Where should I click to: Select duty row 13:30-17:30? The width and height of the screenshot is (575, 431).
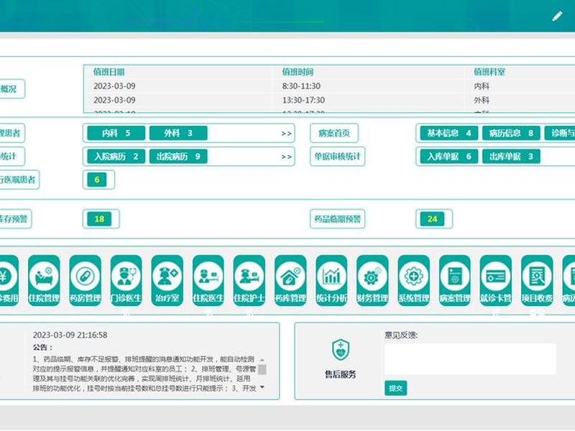coord(303,100)
